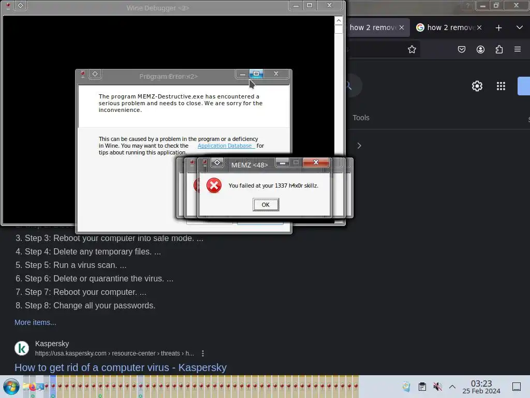Image resolution: width=530 pixels, height=398 pixels.
Task: Unmute the volume tray icon
Action: coord(437,387)
